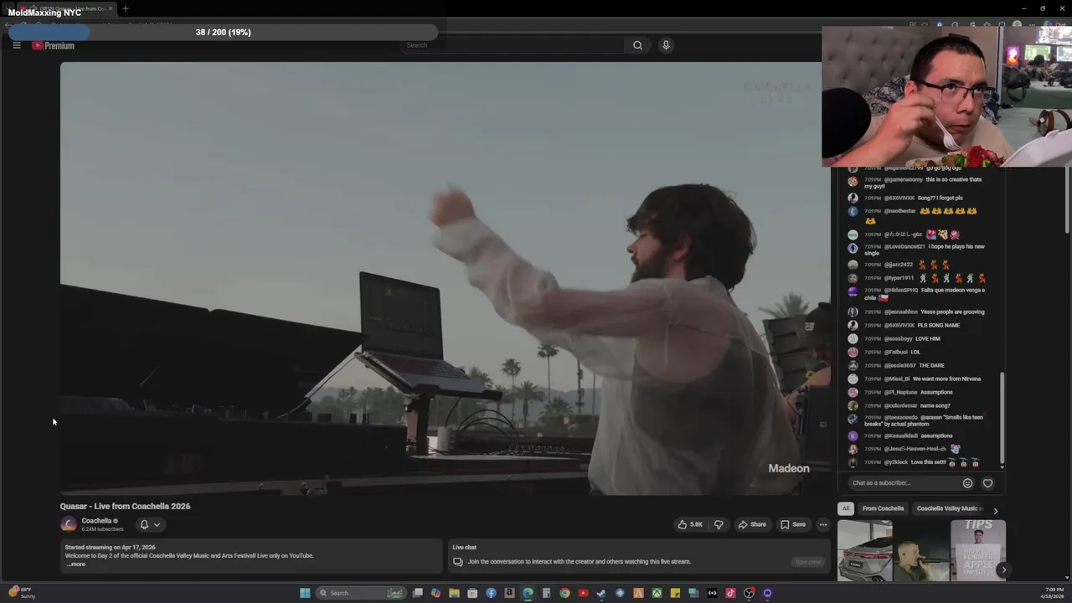Launch Google Chrome from the taskbar

(x=564, y=593)
